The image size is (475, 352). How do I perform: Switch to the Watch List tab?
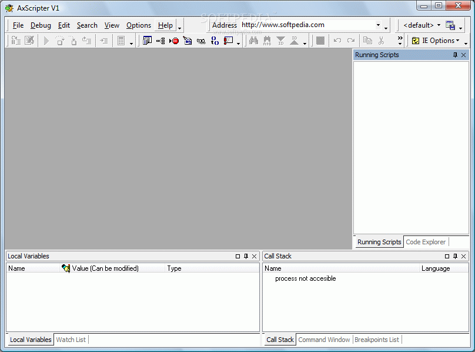point(71,340)
